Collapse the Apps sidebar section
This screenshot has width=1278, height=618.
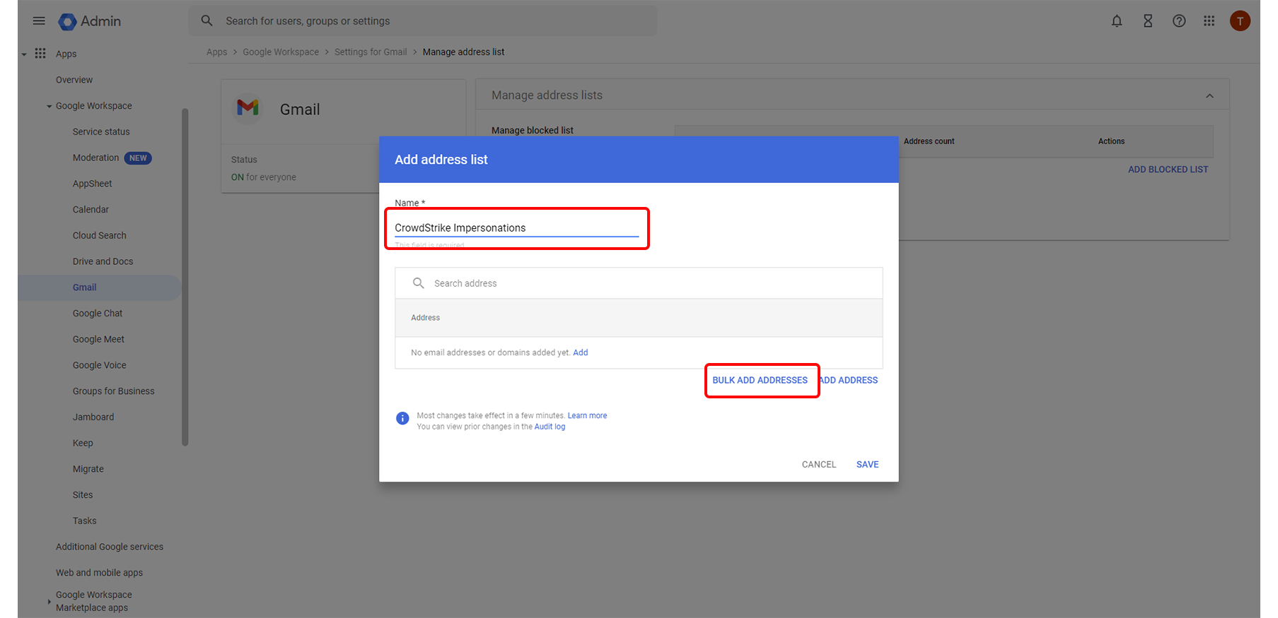point(24,54)
